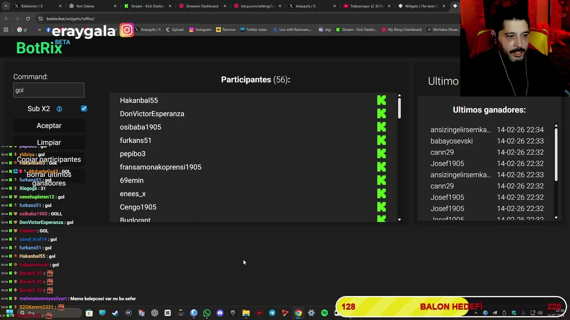The width and height of the screenshot is (570, 320).
Task: Reload the current browser page
Action: (x=28, y=19)
